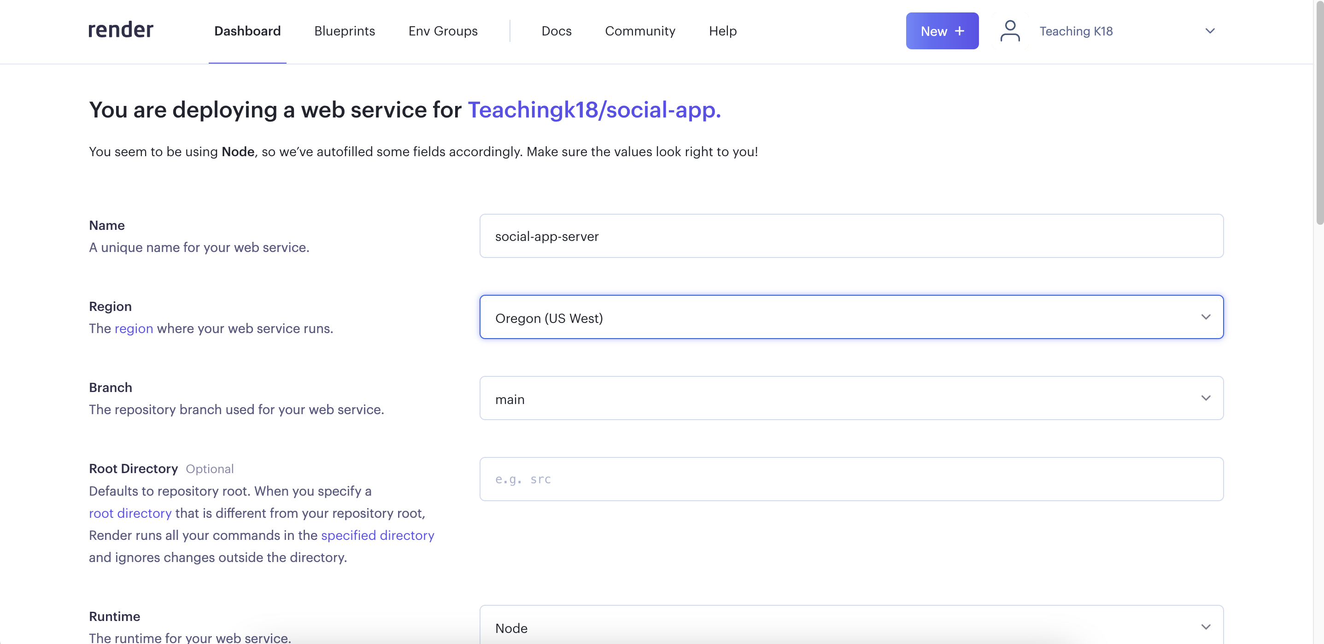Click the Render logo
Screen dimensions: 1324x644
tap(121, 30)
